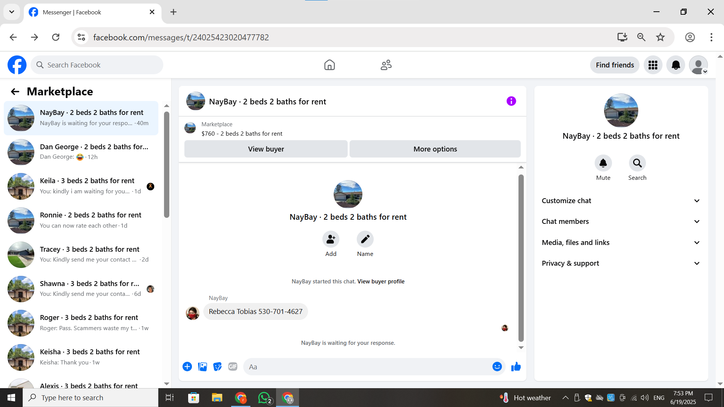Click the View buyer button

point(266,149)
